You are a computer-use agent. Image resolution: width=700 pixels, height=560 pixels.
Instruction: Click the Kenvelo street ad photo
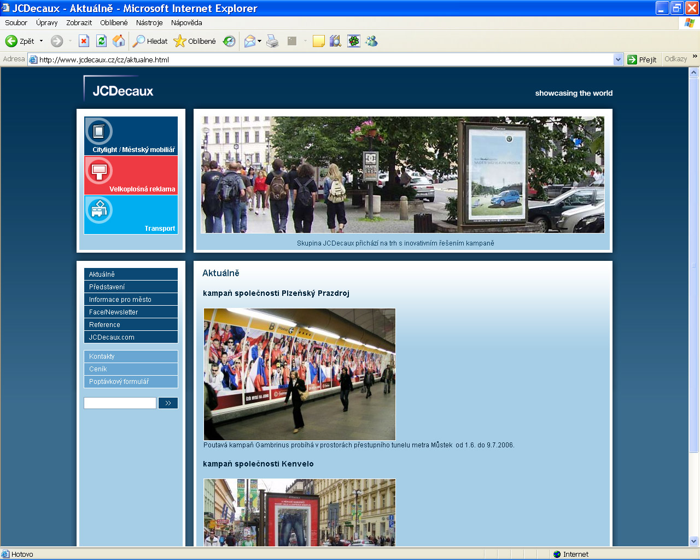point(300,512)
